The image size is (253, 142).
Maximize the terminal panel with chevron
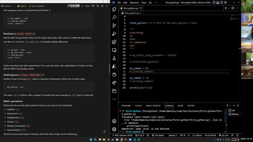234,105
